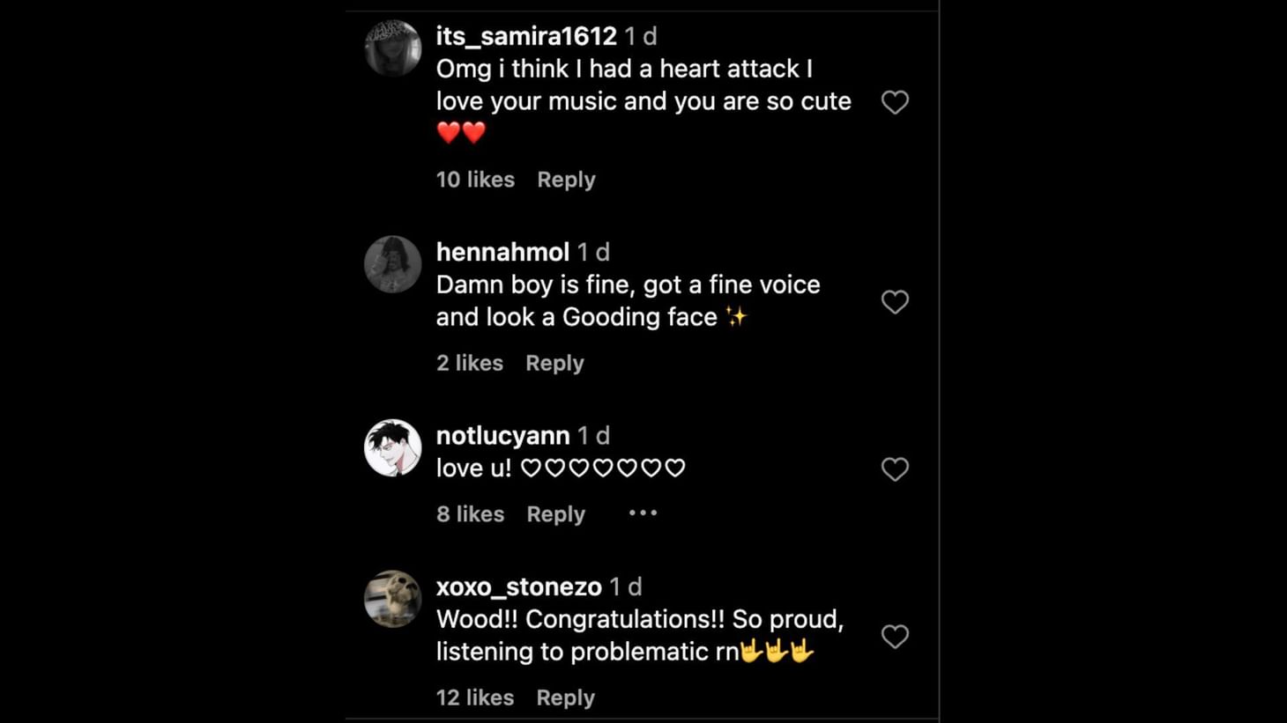Like notlucyann's comment
The image size is (1287, 723).
pyautogui.click(x=895, y=469)
